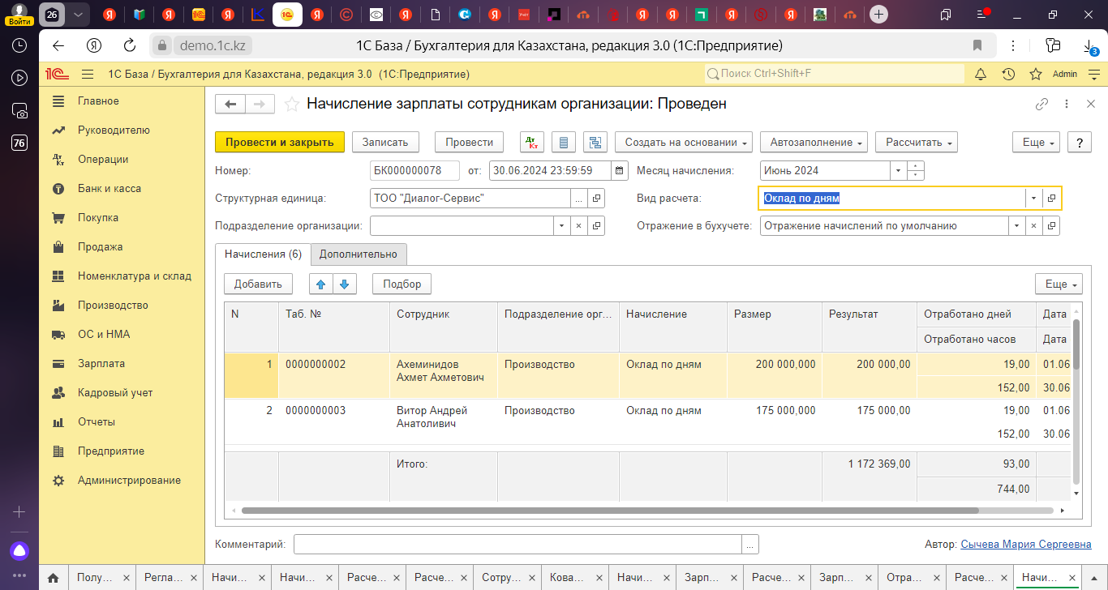Click the favorites star next to document title

click(292, 104)
